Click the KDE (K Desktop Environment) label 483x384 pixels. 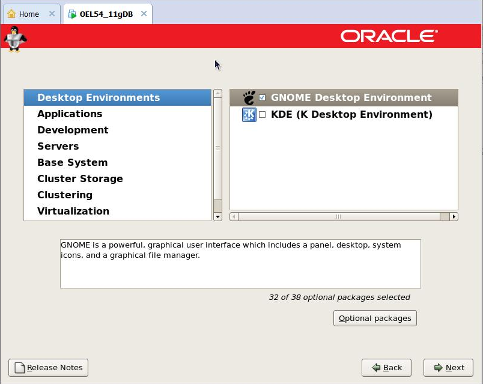point(351,115)
